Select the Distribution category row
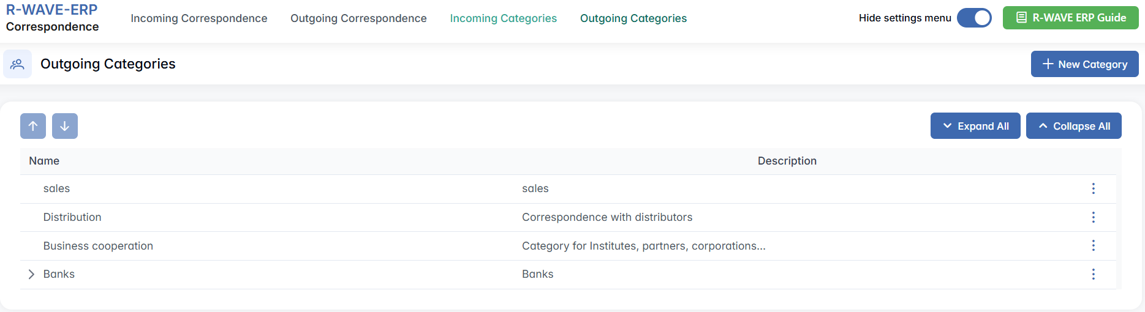The width and height of the screenshot is (1145, 312). point(72,217)
